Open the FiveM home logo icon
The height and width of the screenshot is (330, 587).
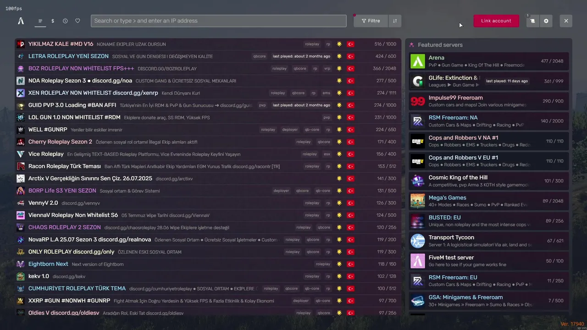tap(21, 21)
